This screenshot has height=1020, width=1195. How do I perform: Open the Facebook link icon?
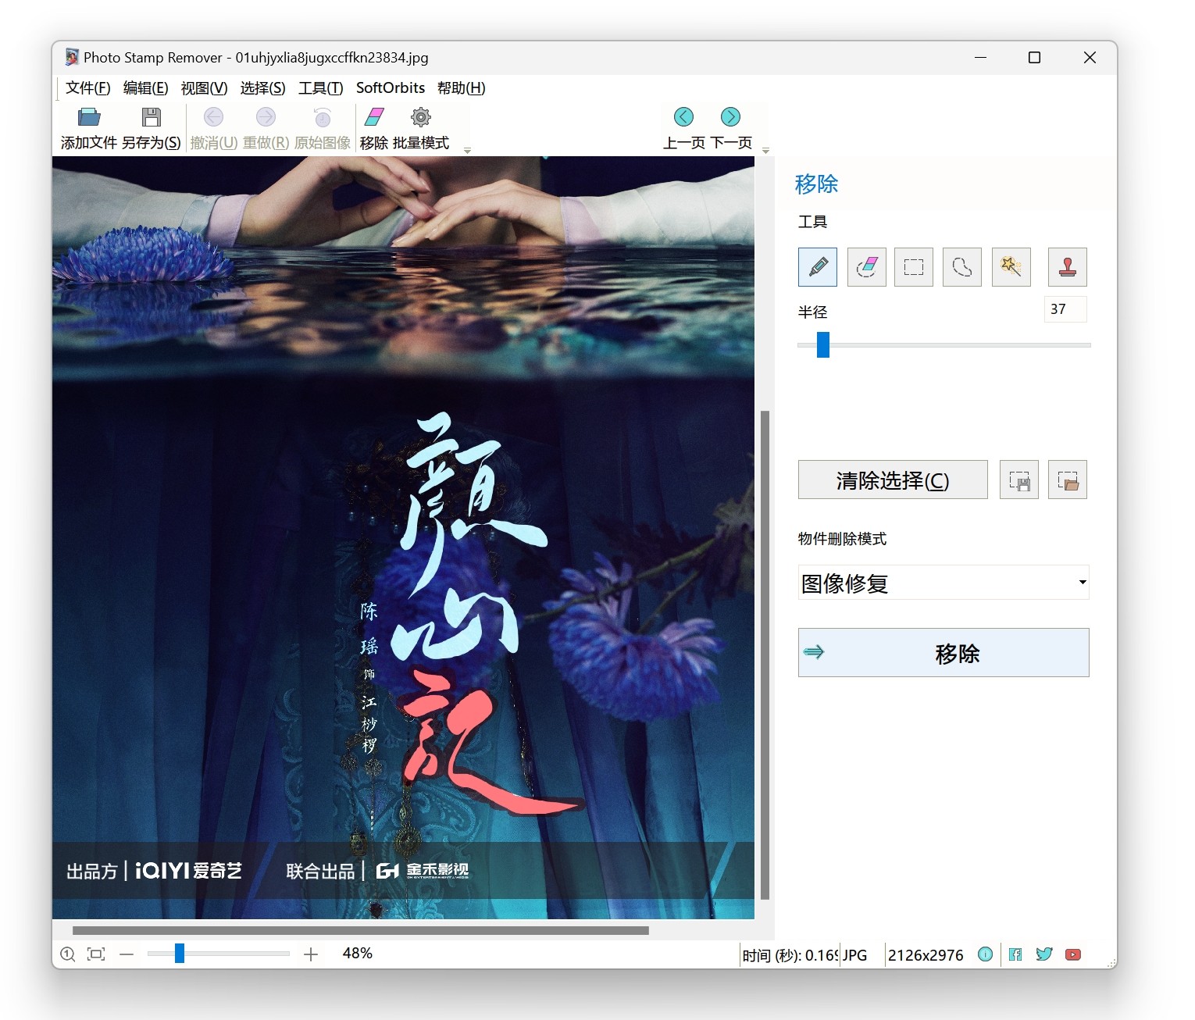coord(1015,954)
